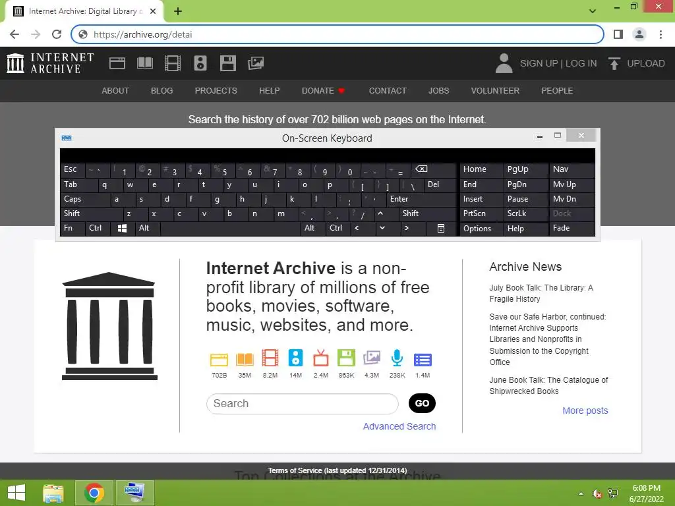Open the VOLUNTEER nav item
The width and height of the screenshot is (675, 506).
click(495, 91)
